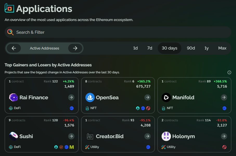The height and width of the screenshot is (156, 236).
Task: Open Creator.Bid details arrow button
Action: pyautogui.click(x=148, y=136)
